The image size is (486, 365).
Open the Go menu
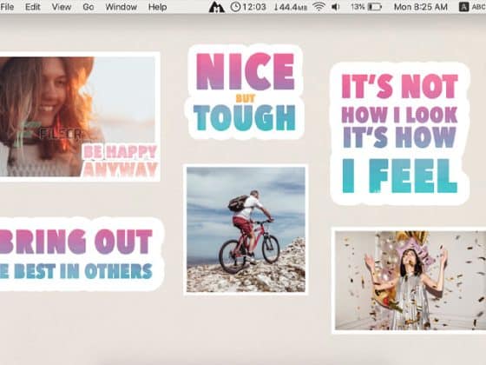click(89, 7)
